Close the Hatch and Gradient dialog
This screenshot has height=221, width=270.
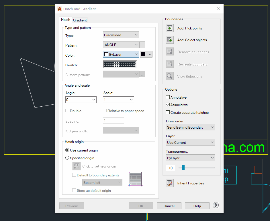pos(219,9)
